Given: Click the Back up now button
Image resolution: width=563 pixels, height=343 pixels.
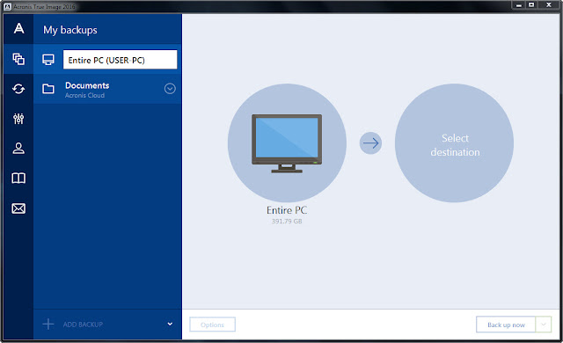Looking at the screenshot, I should 506,325.
